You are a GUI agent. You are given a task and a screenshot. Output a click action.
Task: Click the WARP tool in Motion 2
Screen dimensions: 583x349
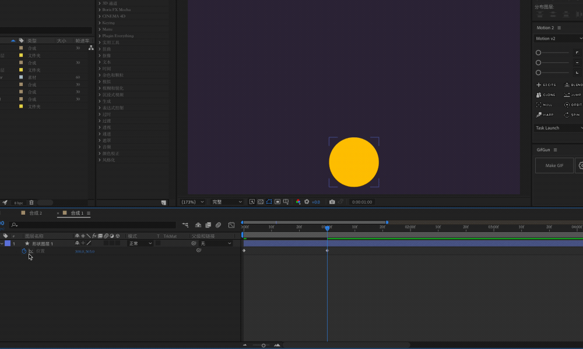[x=545, y=115]
